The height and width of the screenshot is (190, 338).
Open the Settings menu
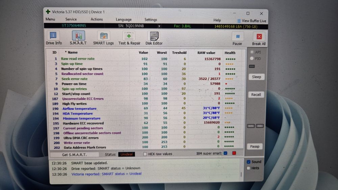click(151, 20)
